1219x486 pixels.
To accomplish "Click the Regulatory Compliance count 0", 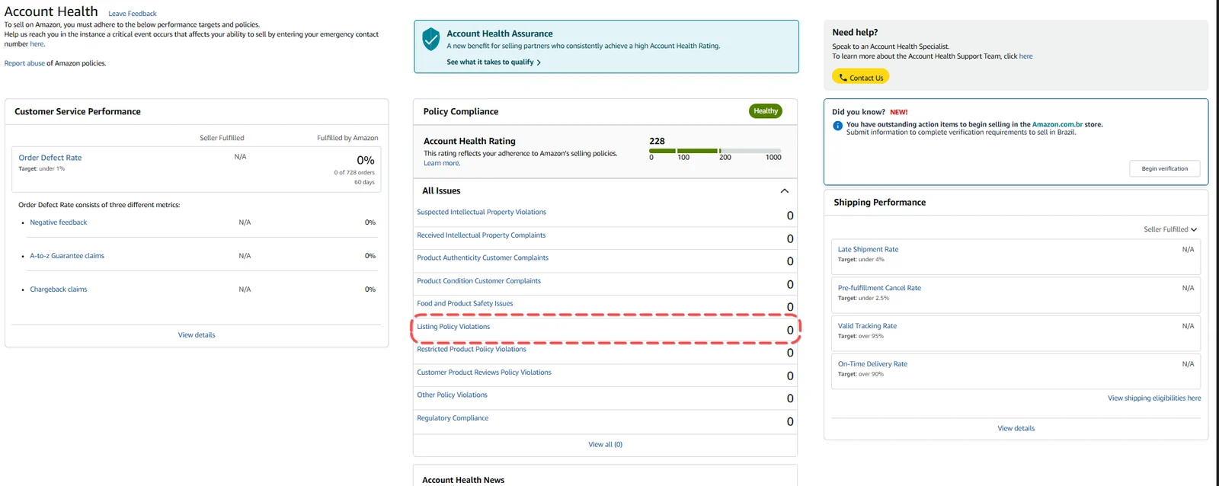I will (x=790, y=421).
